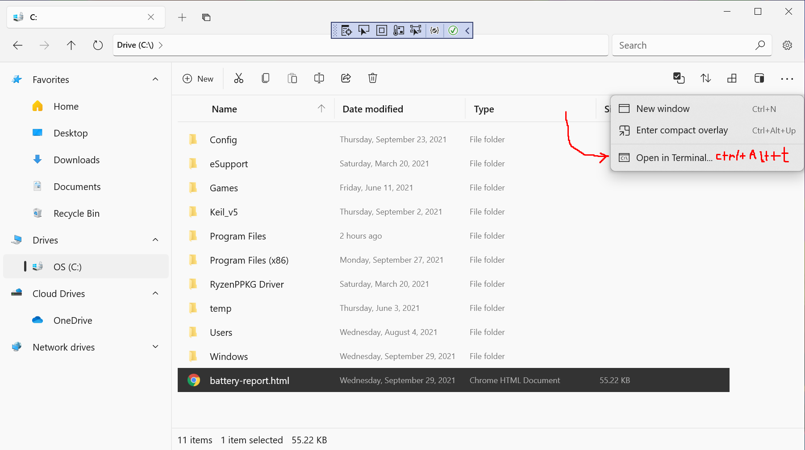805x450 pixels.
Task: Open Downloads in sidebar
Action: pos(86,160)
